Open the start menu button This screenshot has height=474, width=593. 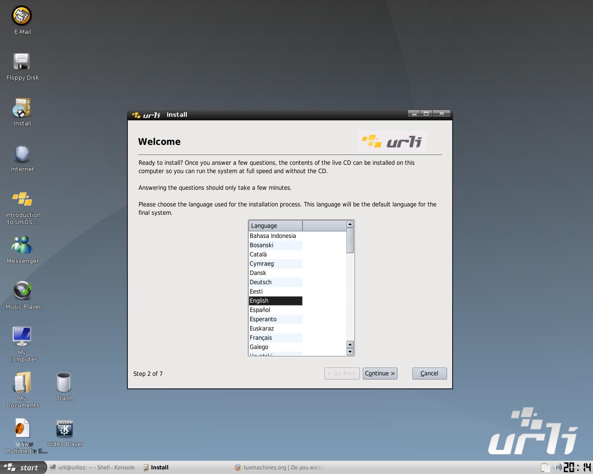[23, 468]
